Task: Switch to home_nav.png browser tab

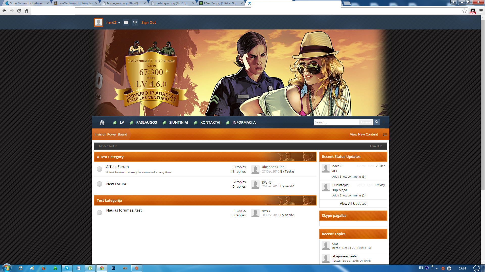Action: click(124, 3)
